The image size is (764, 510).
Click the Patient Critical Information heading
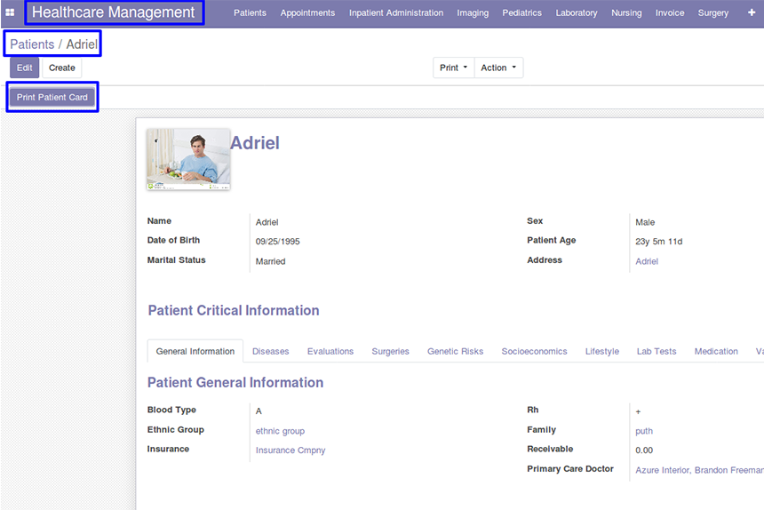pos(234,310)
